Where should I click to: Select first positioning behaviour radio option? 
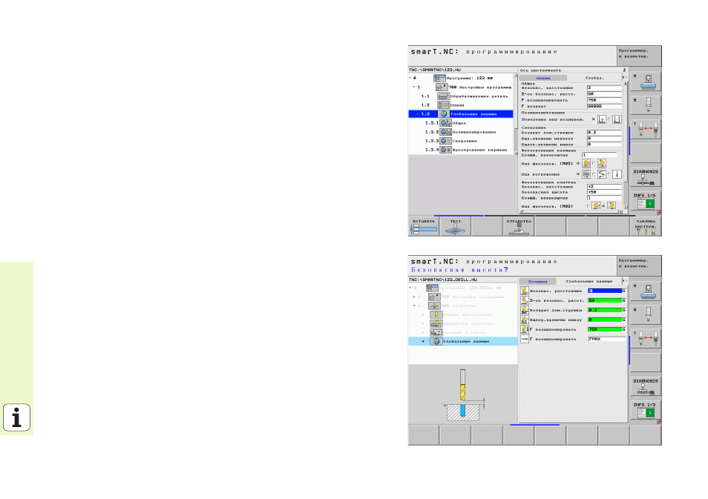coord(601,119)
